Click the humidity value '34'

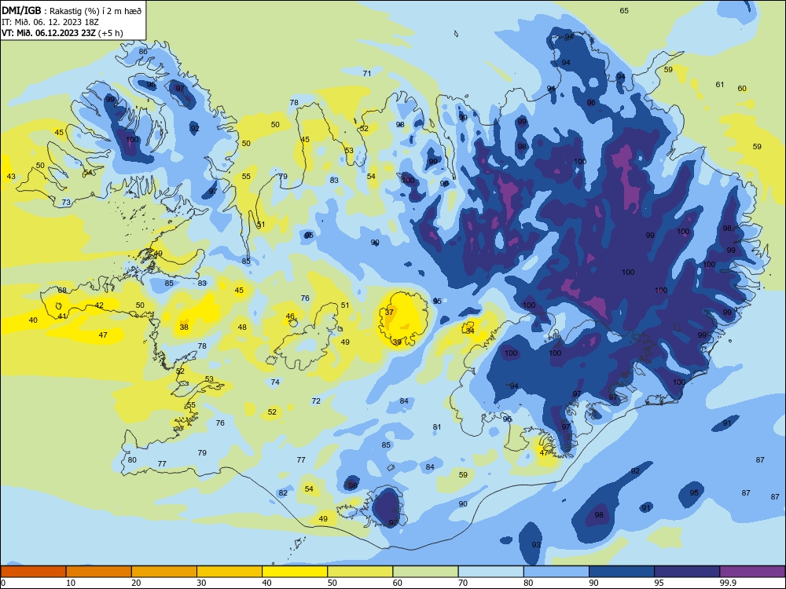click(470, 331)
